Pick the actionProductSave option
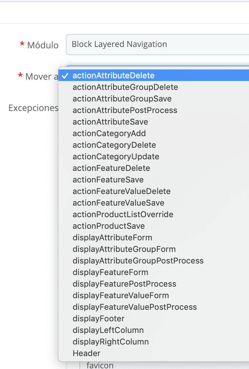This screenshot has height=369, width=249. click(109, 226)
